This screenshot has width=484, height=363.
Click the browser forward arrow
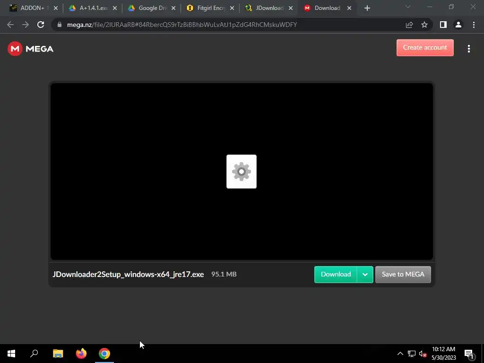click(x=26, y=25)
